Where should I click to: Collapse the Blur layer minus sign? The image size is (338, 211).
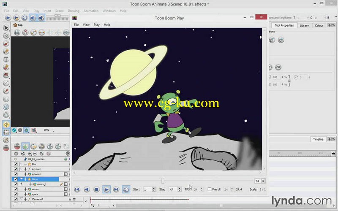[25, 164]
